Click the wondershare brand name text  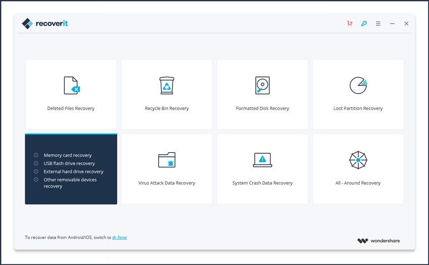click(x=385, y=241)
